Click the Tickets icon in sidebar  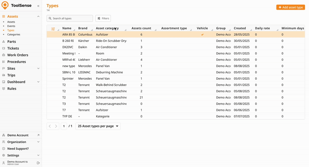click(3, 48)
